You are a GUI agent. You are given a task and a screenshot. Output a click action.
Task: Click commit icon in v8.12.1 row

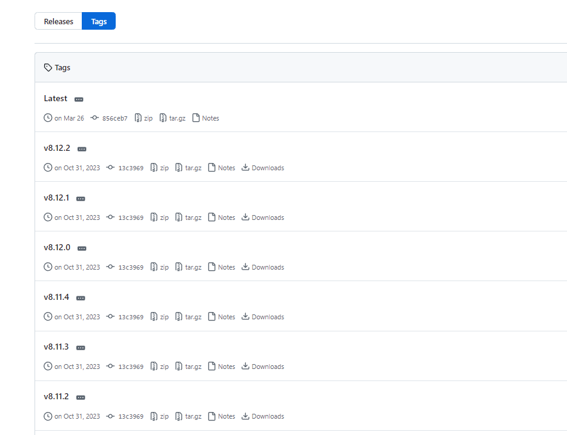(x=110, y=217)
